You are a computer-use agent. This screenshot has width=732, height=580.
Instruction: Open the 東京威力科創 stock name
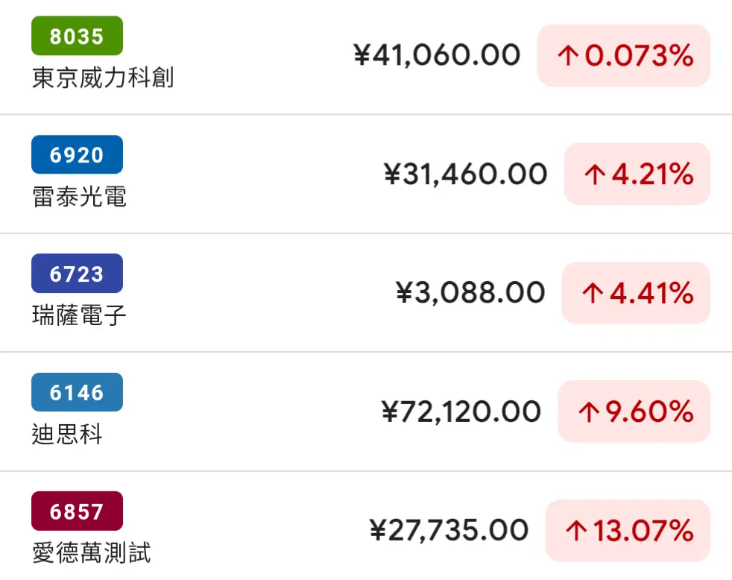(x=103, y=78)
